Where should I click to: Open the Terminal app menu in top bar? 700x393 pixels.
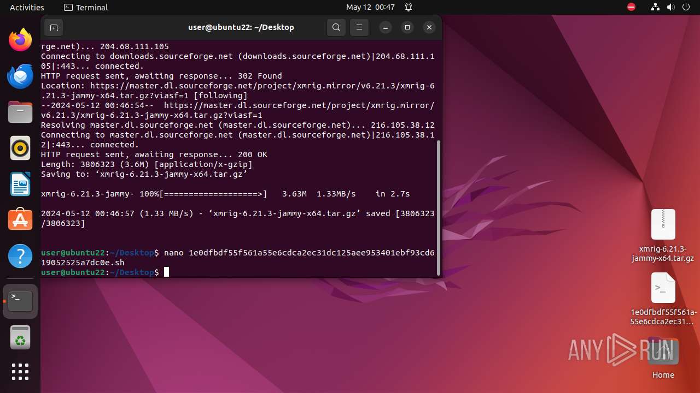coord(86,7)
